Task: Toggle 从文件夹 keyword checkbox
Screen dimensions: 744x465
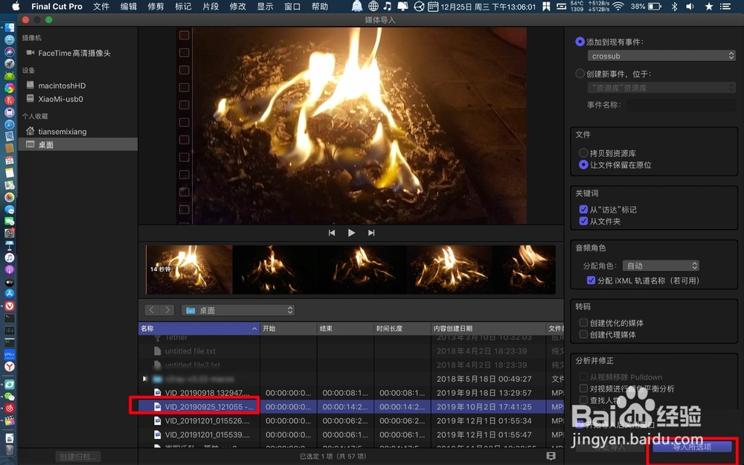Action: click(x=583, y=221)
